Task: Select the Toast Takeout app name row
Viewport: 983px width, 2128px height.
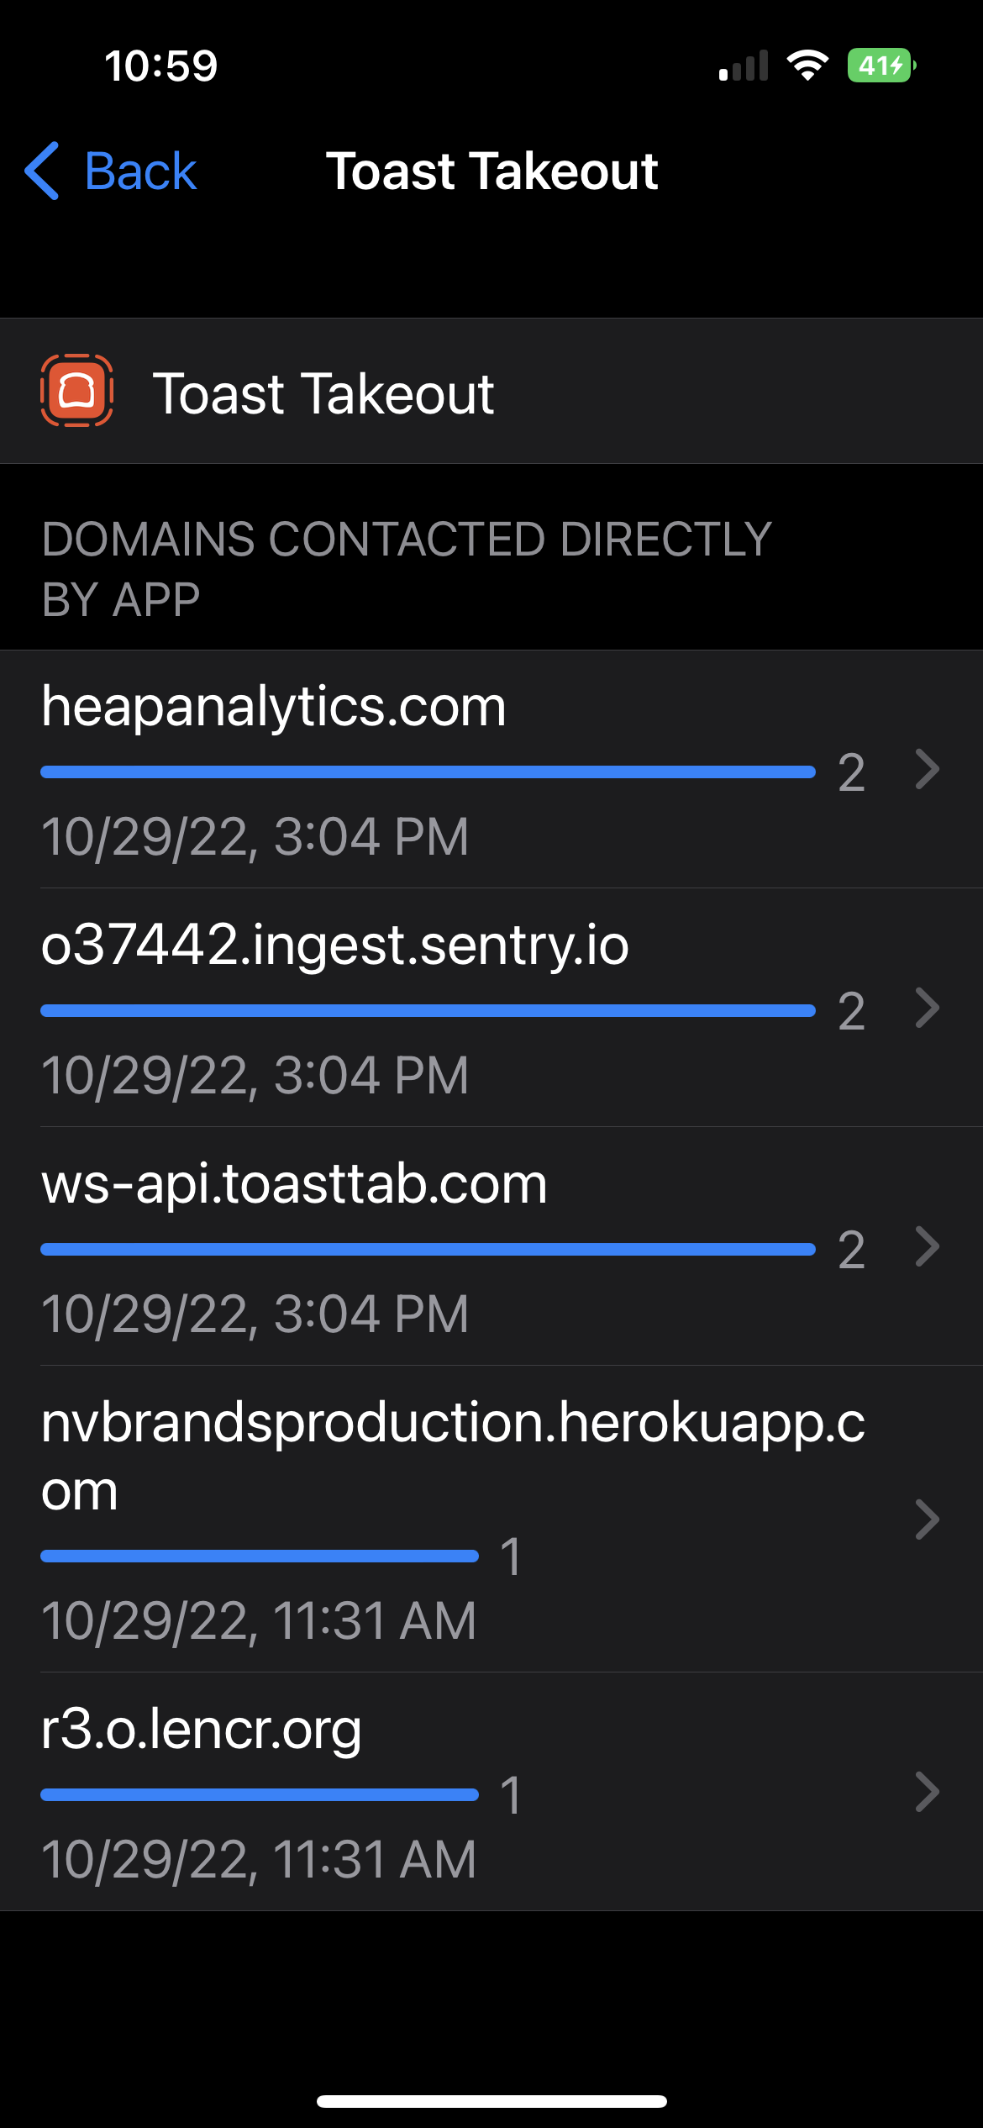Action: pyautogui.click(x=323, y=392)
